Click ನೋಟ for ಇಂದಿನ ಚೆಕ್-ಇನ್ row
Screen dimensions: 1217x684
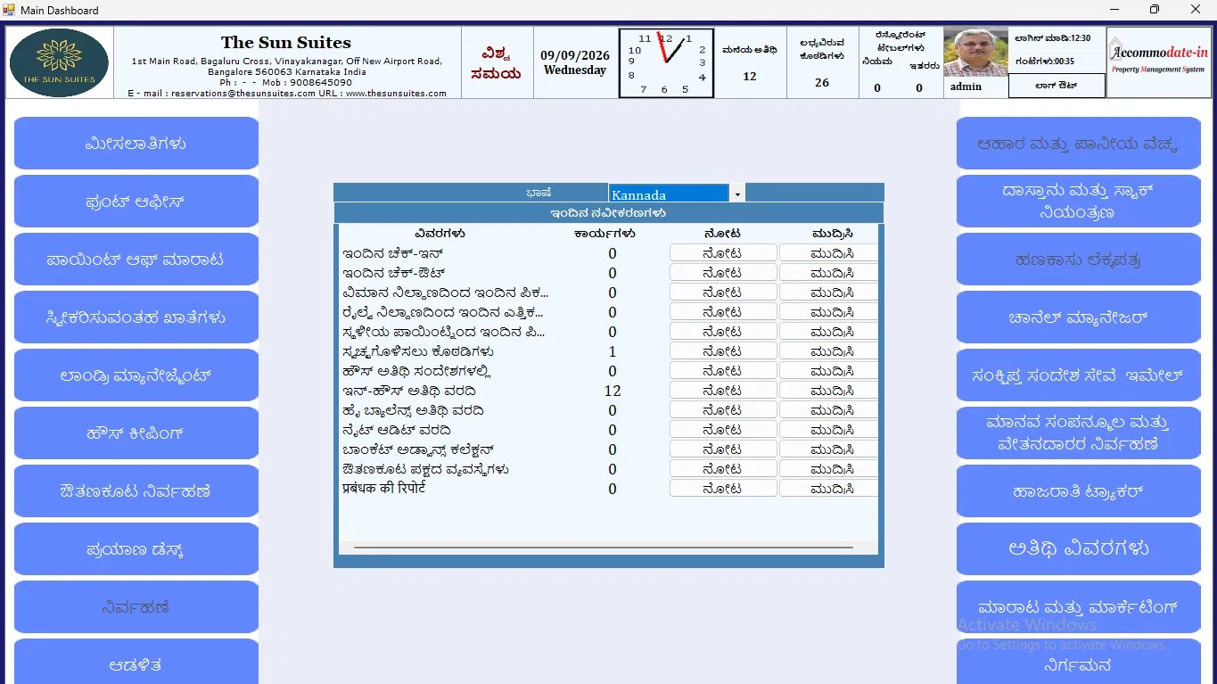click(723, 253)
